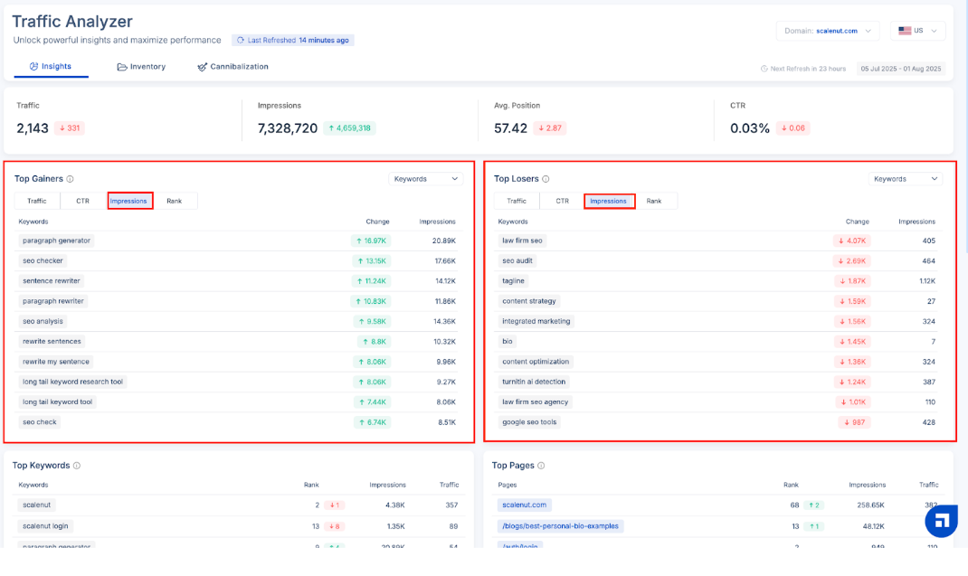Viewport: 968px width, 576px height.
Task: Click the Top Pages info icon
Action: (x=541, y=466)
